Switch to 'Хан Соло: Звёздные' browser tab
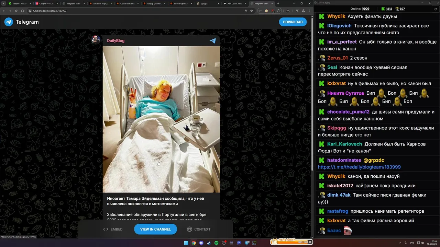 (x=234, y=3)
